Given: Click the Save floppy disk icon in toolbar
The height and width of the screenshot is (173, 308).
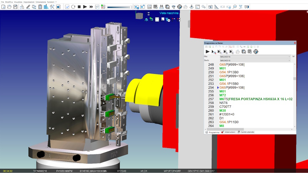Looking at the screenshot, I should pos(16,7).
